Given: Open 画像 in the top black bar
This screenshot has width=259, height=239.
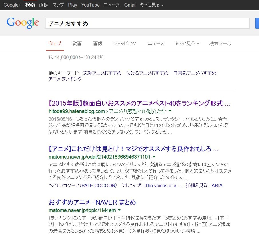Looking at the screenshot, I should [x=44, y=5].
